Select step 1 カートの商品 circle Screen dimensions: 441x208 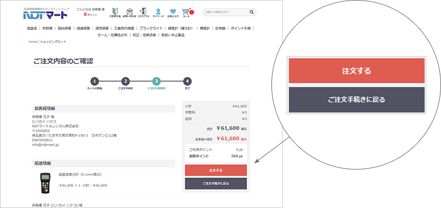point(95,81)
